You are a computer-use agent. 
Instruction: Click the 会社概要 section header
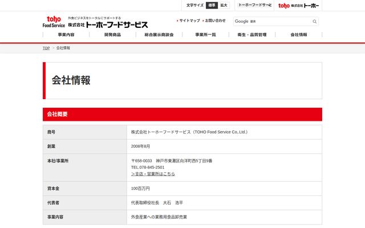click(182, 114)
